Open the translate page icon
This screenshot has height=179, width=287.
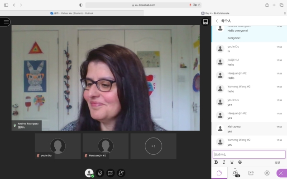[195, 5]
